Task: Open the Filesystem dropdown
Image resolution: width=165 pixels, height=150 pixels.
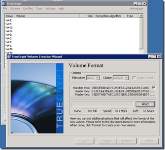Action: 93,78
